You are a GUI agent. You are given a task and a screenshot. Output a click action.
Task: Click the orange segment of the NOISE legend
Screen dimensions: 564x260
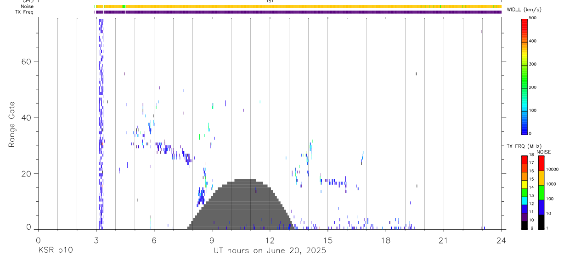[x=541, y=178]
